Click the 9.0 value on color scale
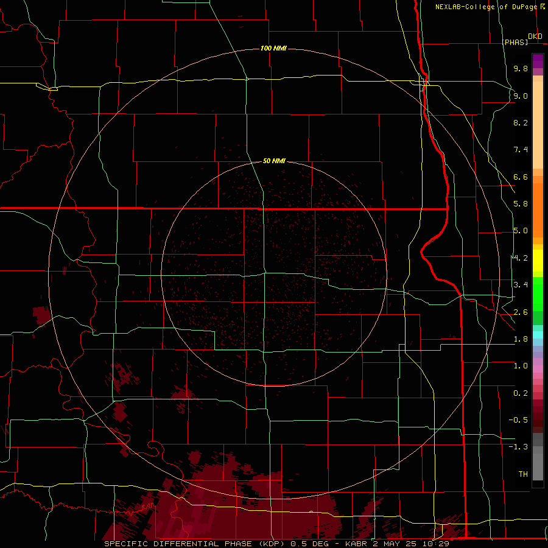 (x=521, y=96)
